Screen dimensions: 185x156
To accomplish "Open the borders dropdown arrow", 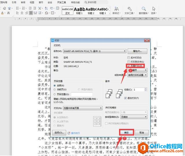I will [55, 13].
